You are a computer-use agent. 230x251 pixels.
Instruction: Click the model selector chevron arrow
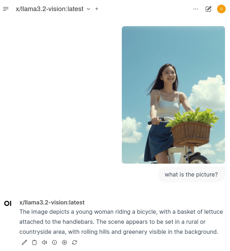pos(88,9)
